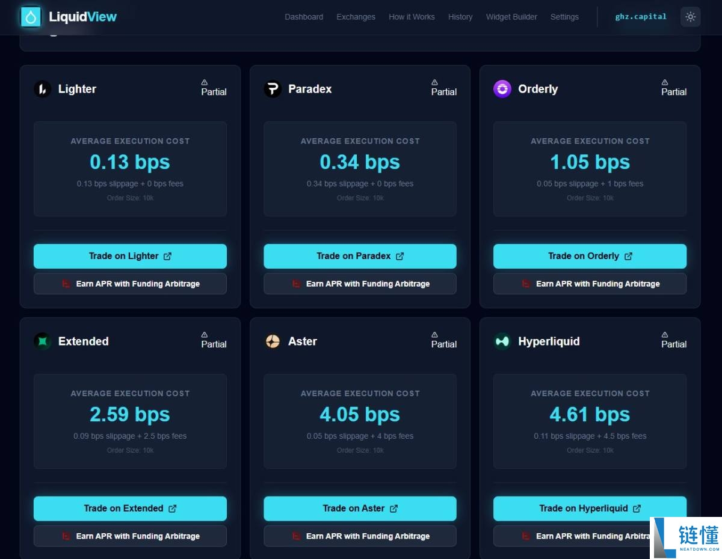Viewport: 722px width, 559px height.
Task: Click the Aster exchange logo icon
Action: coord(273,341)
